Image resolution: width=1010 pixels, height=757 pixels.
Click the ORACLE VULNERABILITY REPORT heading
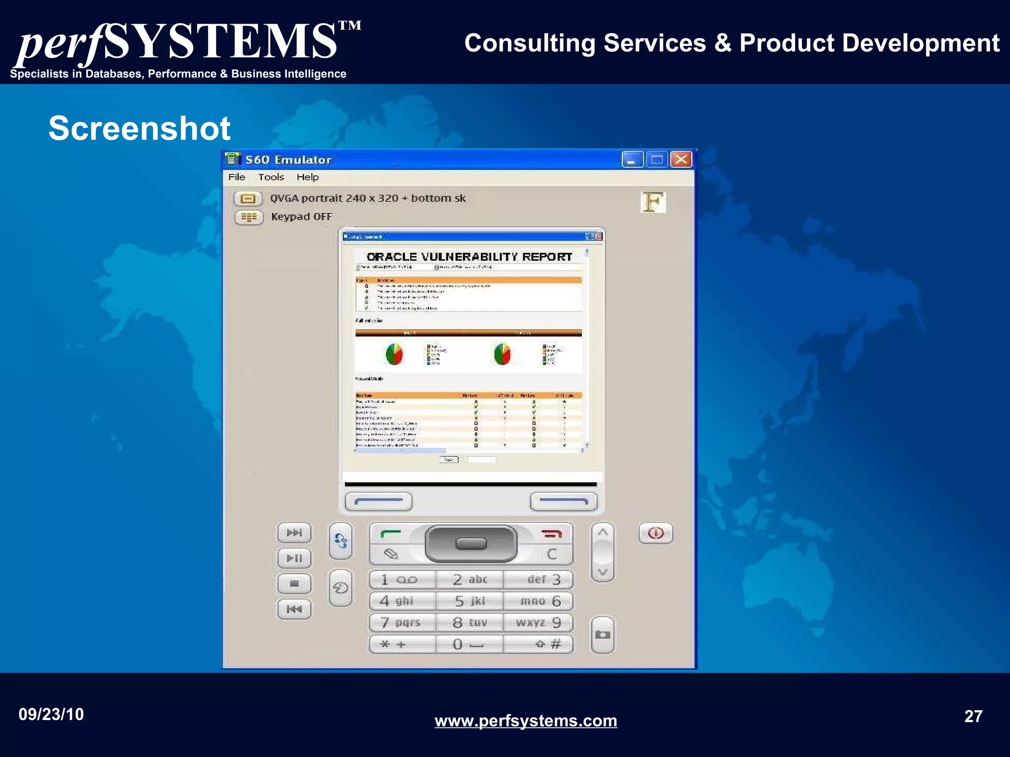click(x=469, y=257)
